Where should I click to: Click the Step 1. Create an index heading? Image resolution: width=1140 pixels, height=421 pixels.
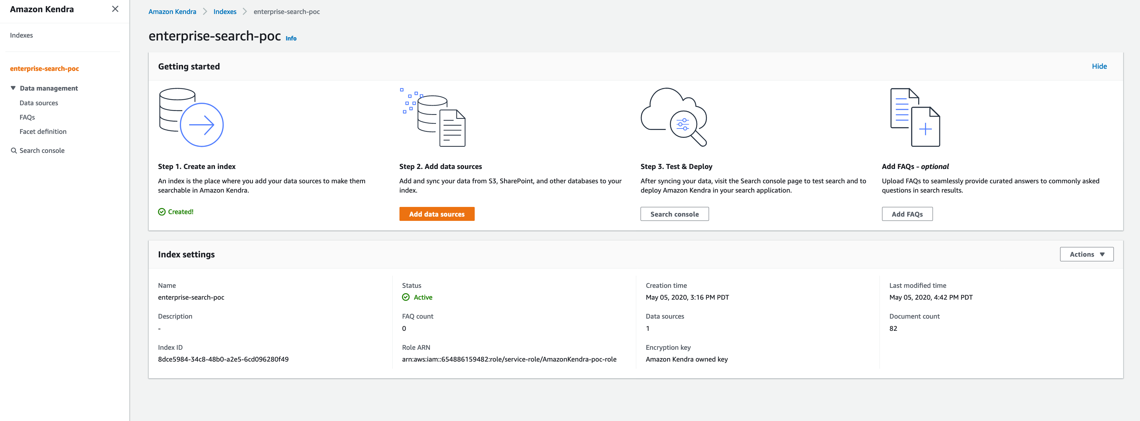[x=196, y=167]
